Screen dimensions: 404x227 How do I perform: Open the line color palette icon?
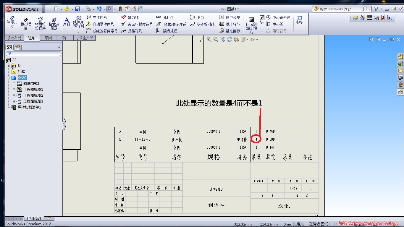pos(363,18)
